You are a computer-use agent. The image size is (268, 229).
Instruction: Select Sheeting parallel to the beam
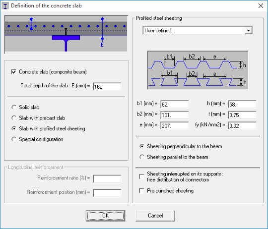[142, 157]
